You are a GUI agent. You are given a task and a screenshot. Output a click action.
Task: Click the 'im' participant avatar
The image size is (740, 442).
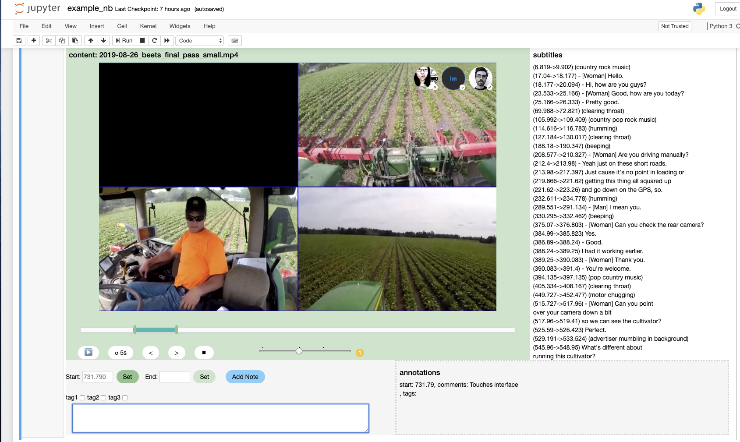[453, 78]
